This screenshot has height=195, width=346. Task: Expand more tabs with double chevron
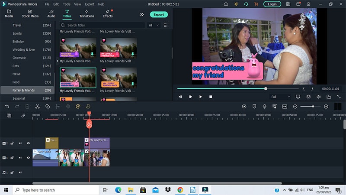click(x=142, y=15)
